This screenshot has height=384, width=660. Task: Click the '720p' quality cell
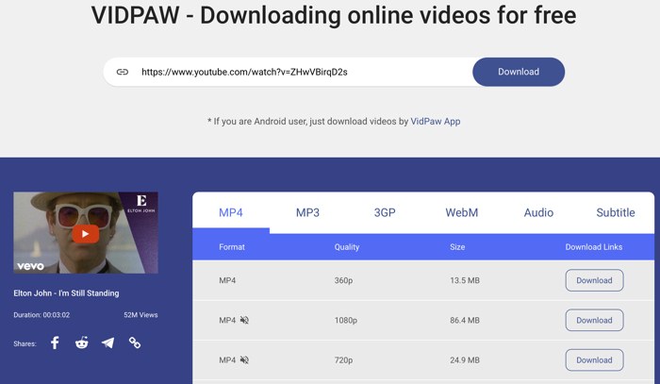(343, 360)
